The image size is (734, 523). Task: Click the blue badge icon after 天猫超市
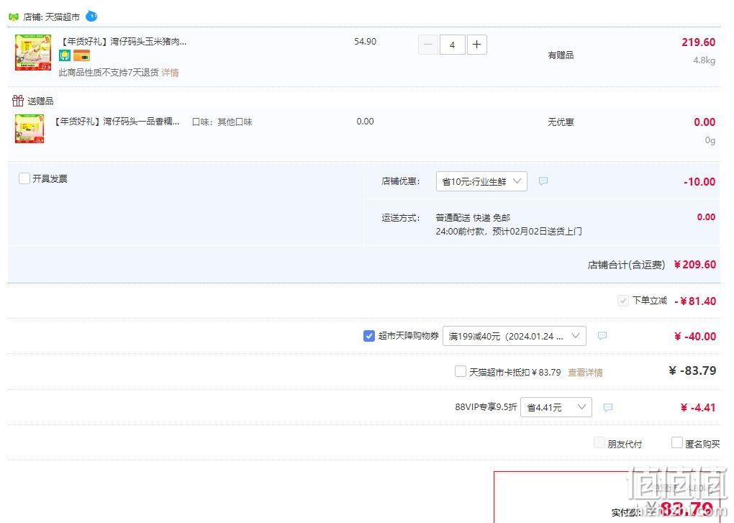tap(91, 17)
